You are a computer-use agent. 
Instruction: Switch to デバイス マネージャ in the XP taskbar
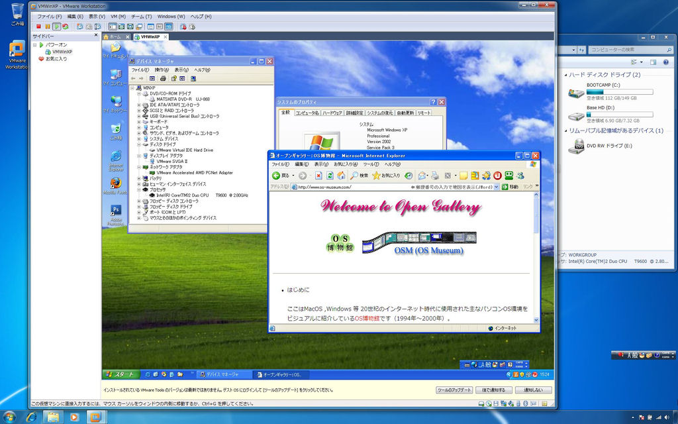(x=222, y=375)
